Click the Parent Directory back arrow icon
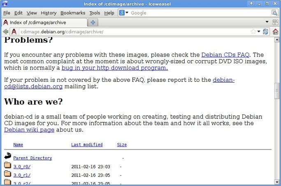281x186 pixels. 7,156
